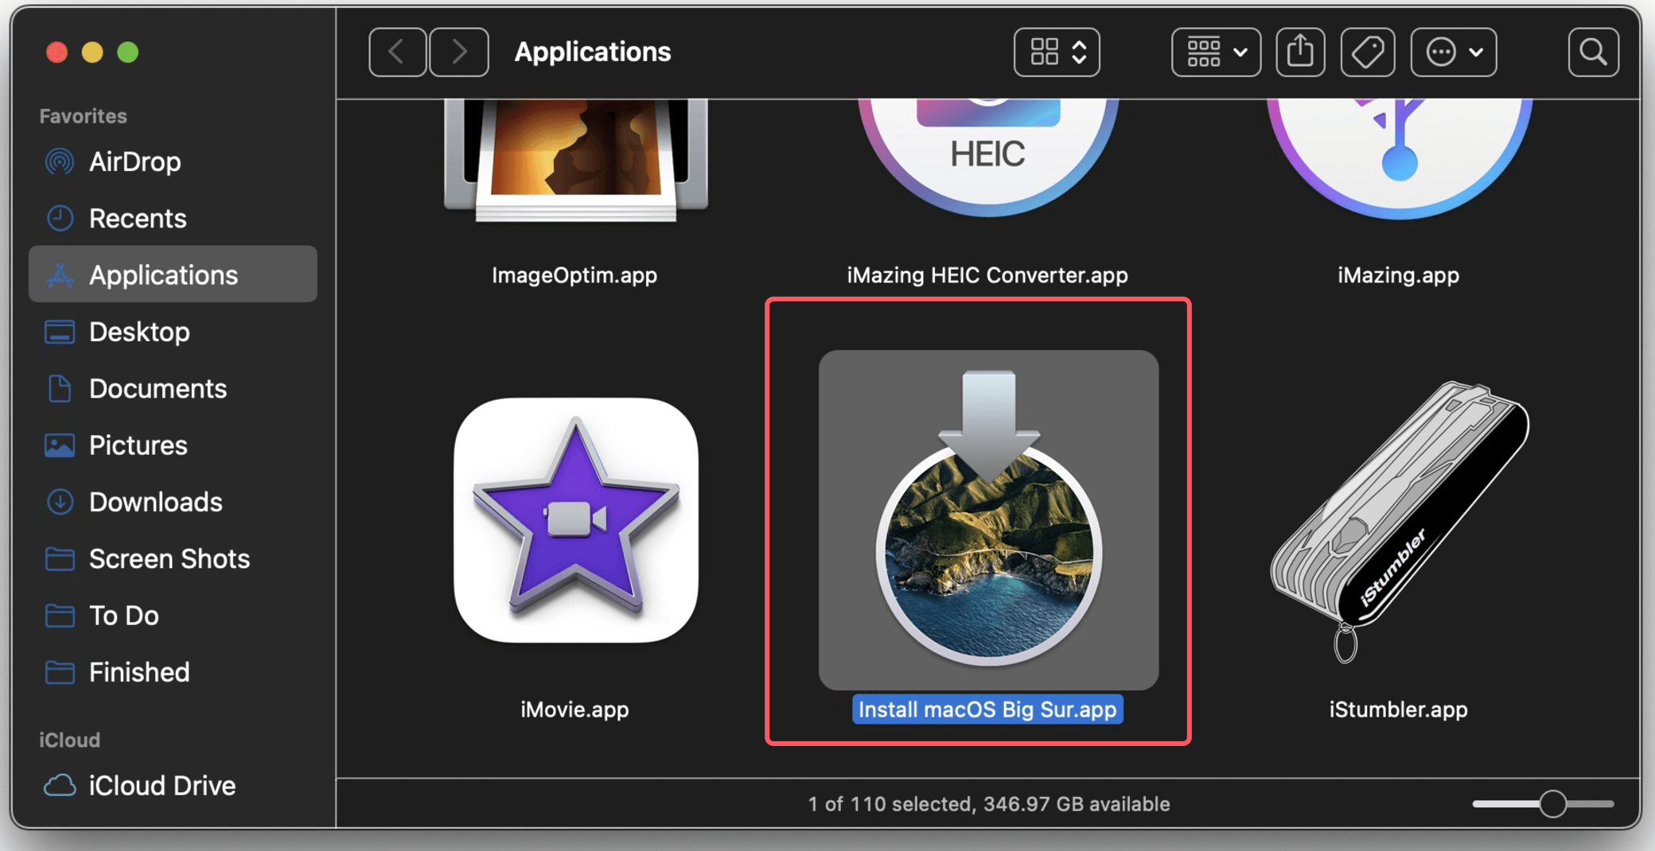Expand the view options chevron control
The height and width of the screenshot is (851, 1655).
click(x=1079, y=51)
